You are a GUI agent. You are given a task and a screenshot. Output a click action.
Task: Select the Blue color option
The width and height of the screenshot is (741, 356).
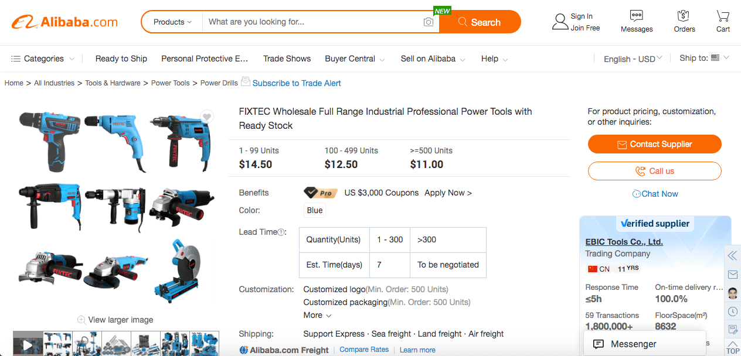(x=315, y=211)
